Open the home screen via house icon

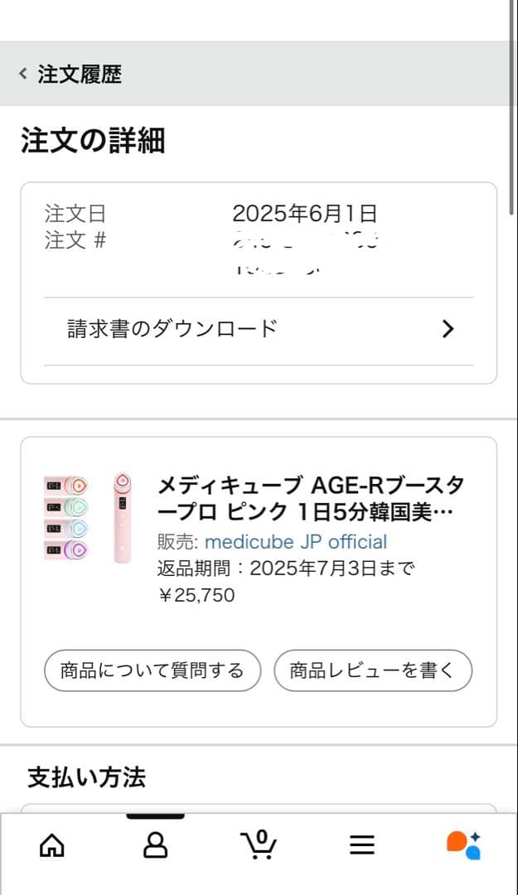[x=51, y=844]
